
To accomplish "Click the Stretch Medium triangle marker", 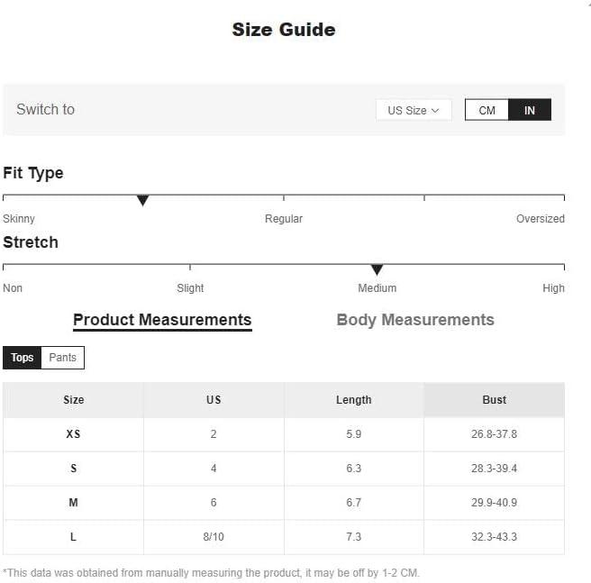I will point(377,269).
